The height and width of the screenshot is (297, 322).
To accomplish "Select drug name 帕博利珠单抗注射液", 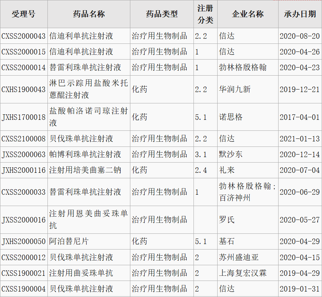I will coord(85,155).
